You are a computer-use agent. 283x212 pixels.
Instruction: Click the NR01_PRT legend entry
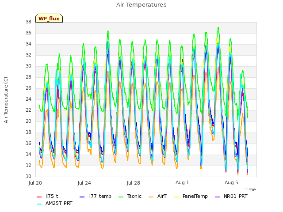231,196
